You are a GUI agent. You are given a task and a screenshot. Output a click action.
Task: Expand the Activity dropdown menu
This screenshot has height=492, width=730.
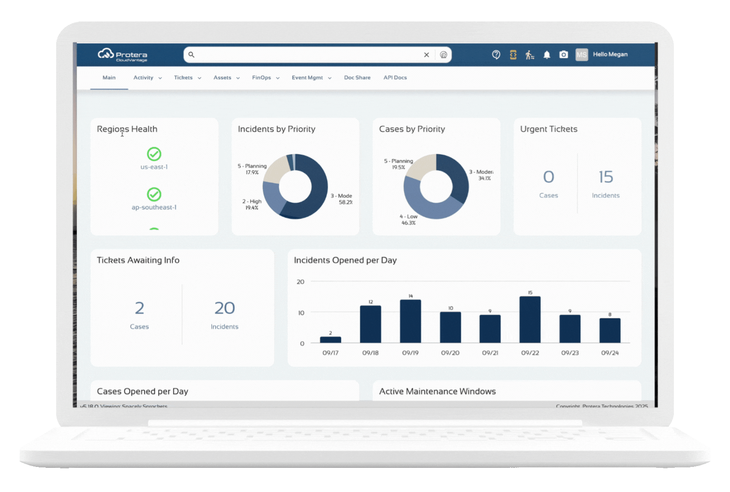click(x=147, y=78)
